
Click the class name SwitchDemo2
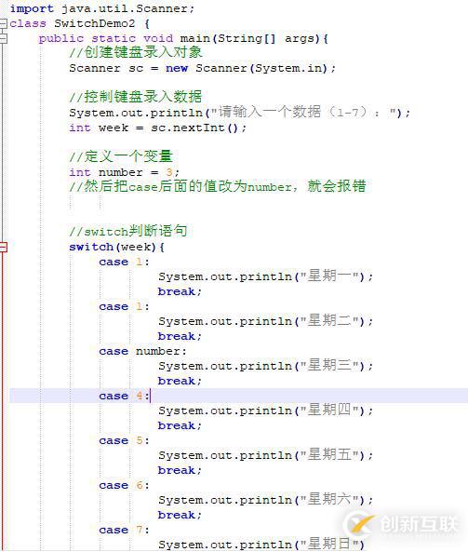coord(94,23)
